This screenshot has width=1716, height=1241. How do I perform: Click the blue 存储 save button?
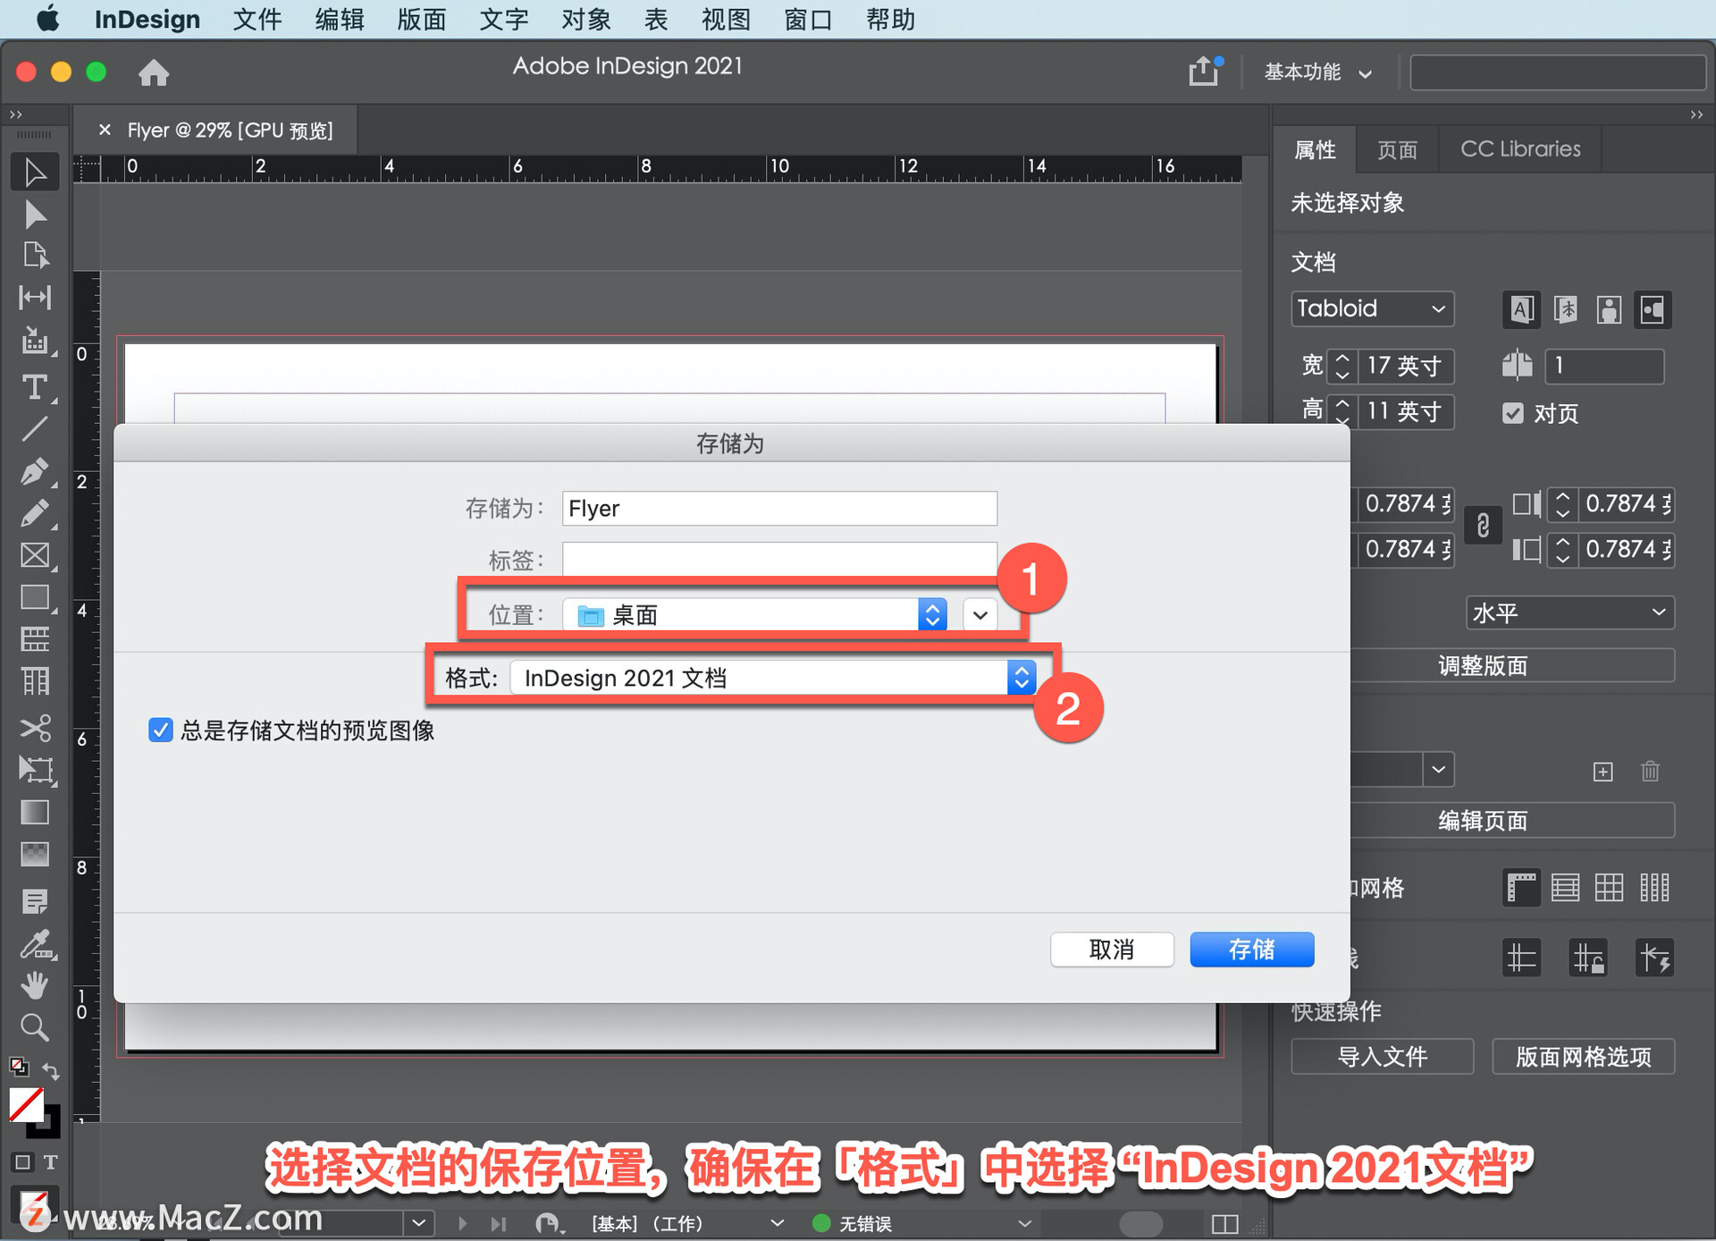coord(1251,950)
